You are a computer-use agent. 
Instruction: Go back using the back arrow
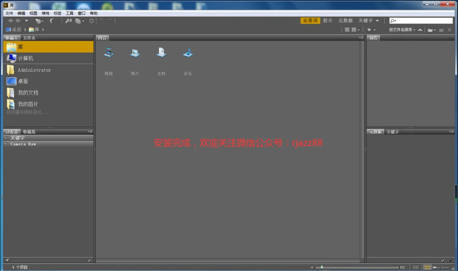11,20
